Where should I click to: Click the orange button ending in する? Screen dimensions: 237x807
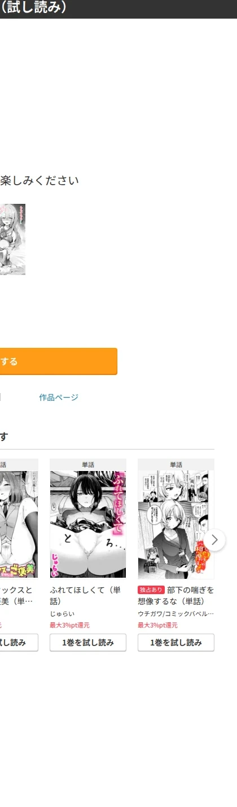(59, 361)
